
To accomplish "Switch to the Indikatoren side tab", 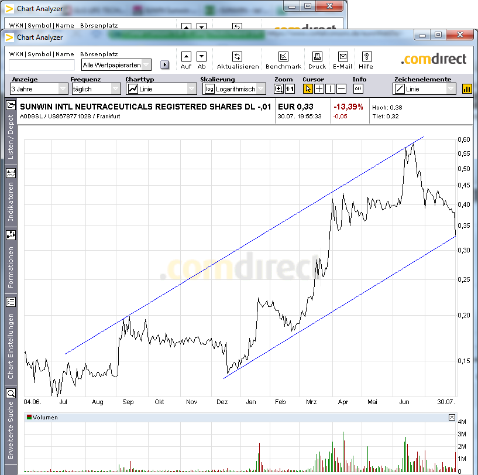I will pyautogui.click(x=11, y=201).
